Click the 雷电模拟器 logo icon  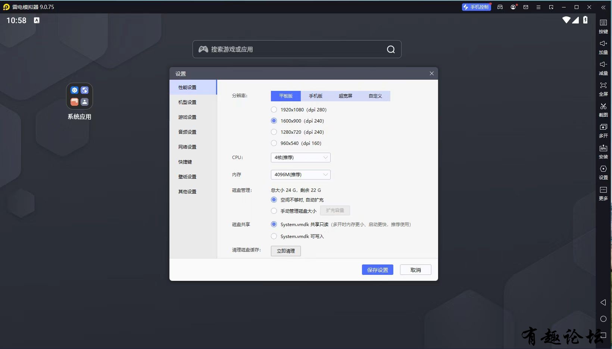click(6, 7)
